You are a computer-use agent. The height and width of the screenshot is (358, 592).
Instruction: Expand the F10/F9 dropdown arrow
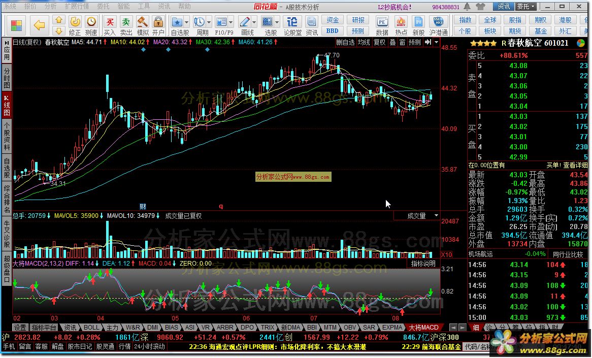click(x=231, y=22)
